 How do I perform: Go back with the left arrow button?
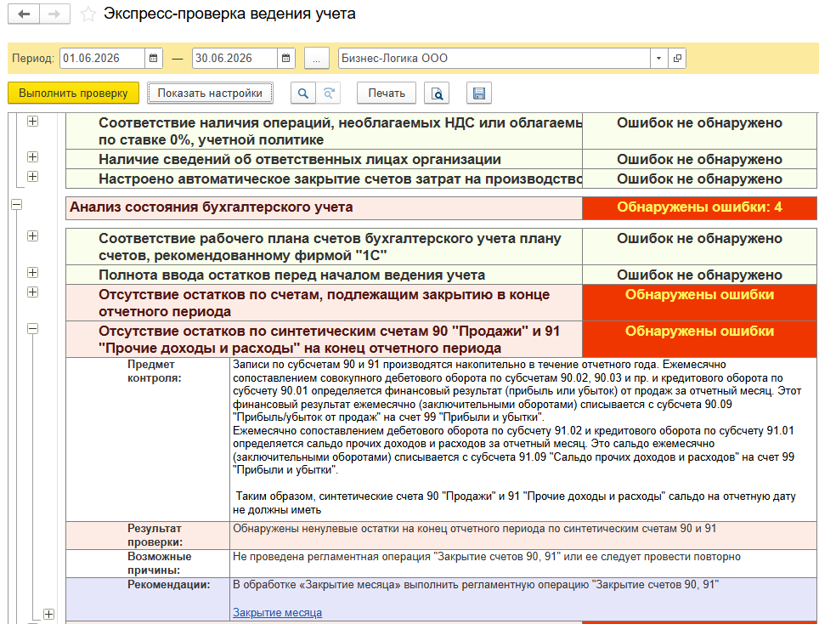click(24, 14)
